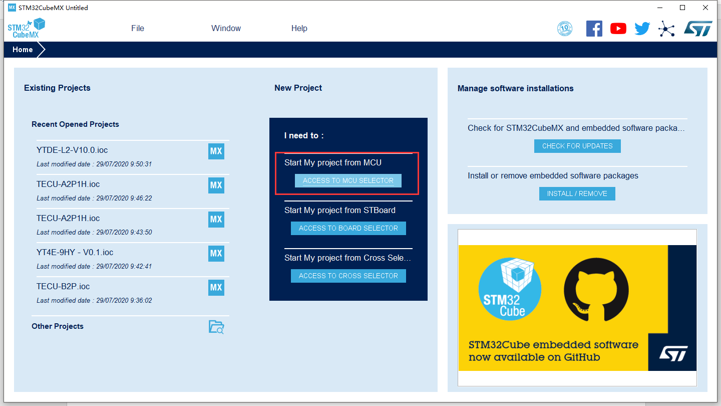721x406 pixels.
Task: Open TECU-A2P1H.ioc modified at 9:46:22
Action: click(68, 184)
